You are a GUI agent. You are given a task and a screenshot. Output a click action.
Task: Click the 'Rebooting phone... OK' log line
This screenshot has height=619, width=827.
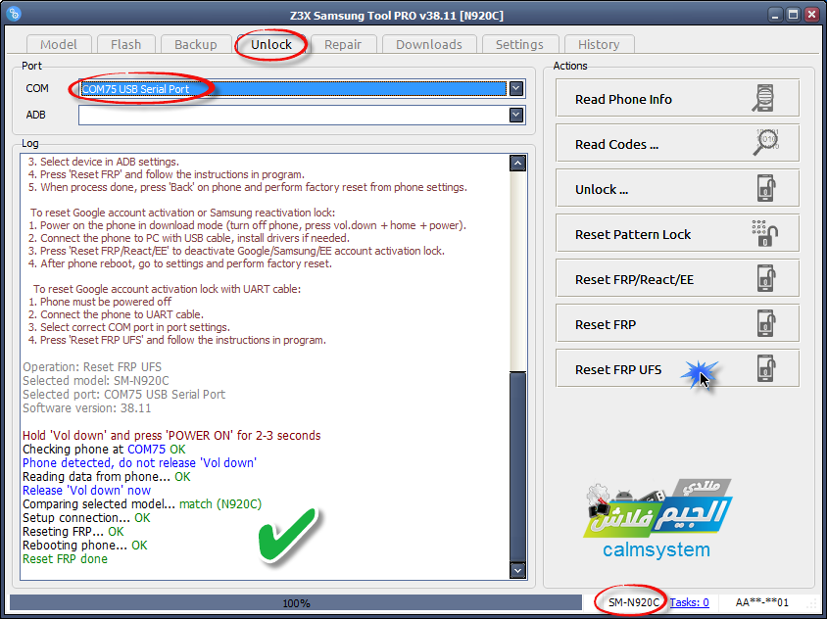85,546
